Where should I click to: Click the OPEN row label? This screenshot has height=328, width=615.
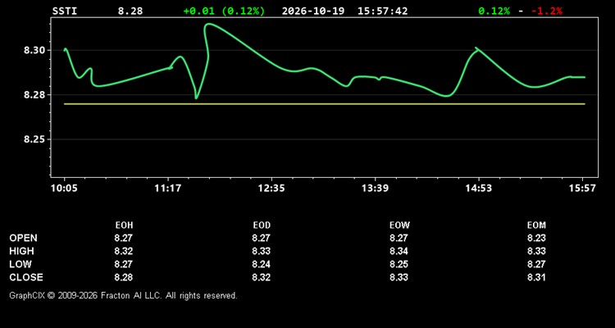click(x=24, y=238)
